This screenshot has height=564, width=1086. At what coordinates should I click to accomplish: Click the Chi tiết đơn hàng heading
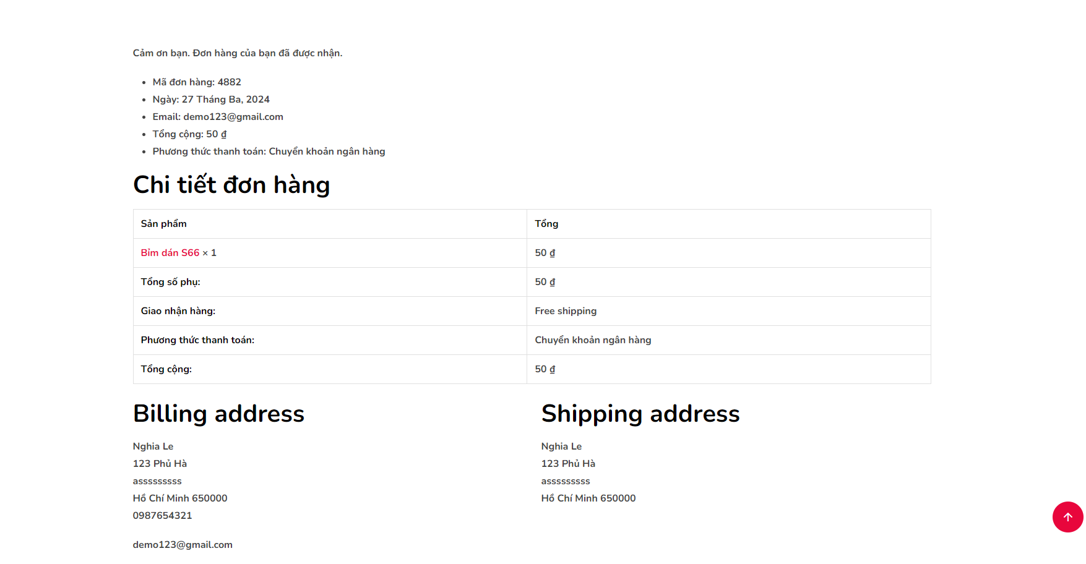(231, 185)
